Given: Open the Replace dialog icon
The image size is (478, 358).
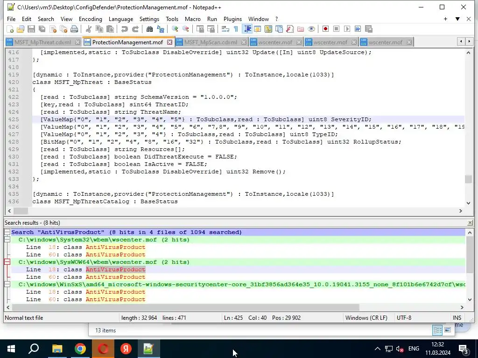Looking at the screenshot, I should 161,29.
